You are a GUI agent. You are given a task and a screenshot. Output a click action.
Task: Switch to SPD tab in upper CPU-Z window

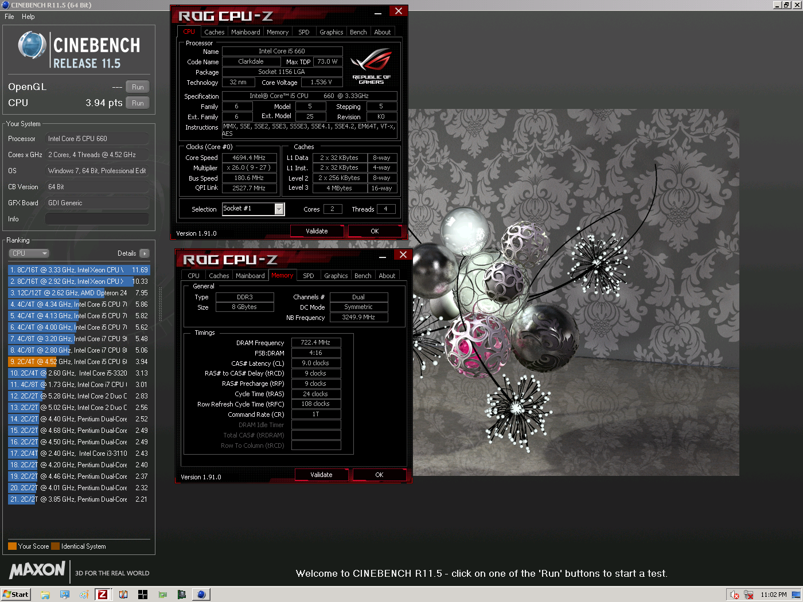coord(304,32)
